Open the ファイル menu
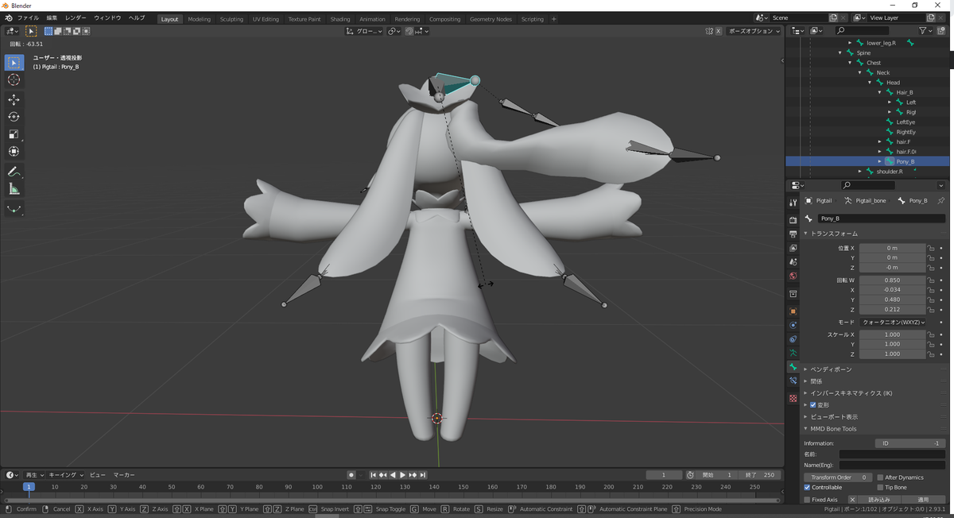954x518 pixels. [27, 18]
